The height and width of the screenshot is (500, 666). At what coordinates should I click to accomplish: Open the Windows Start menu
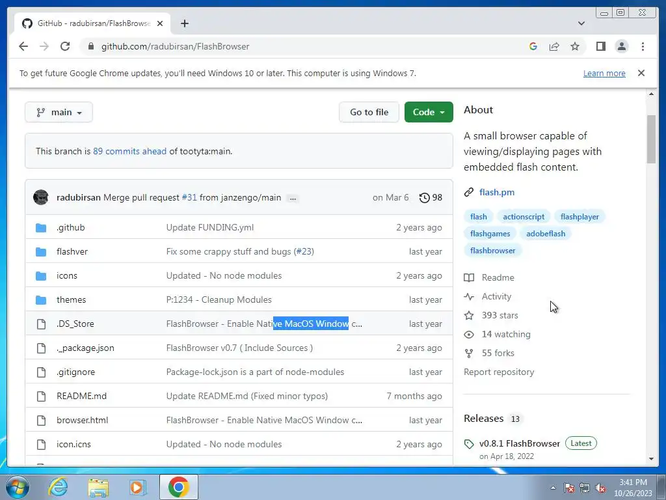tap(18, 487)
